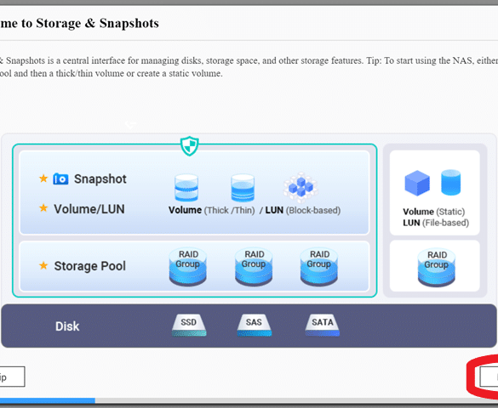Viewport: 498px width, 408px height.
Task: Click the SAS disk icon
Action: [254, 326]
